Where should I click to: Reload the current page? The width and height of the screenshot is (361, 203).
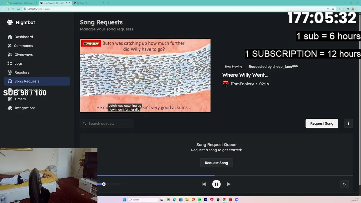click(x=13, y=9)
